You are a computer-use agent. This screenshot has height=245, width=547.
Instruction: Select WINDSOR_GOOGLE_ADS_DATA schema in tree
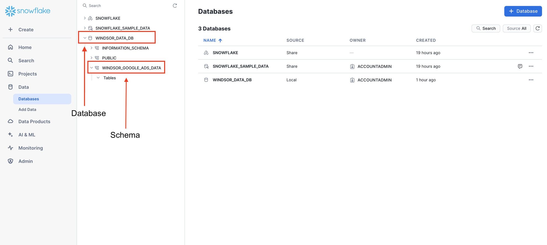[132, 68]
